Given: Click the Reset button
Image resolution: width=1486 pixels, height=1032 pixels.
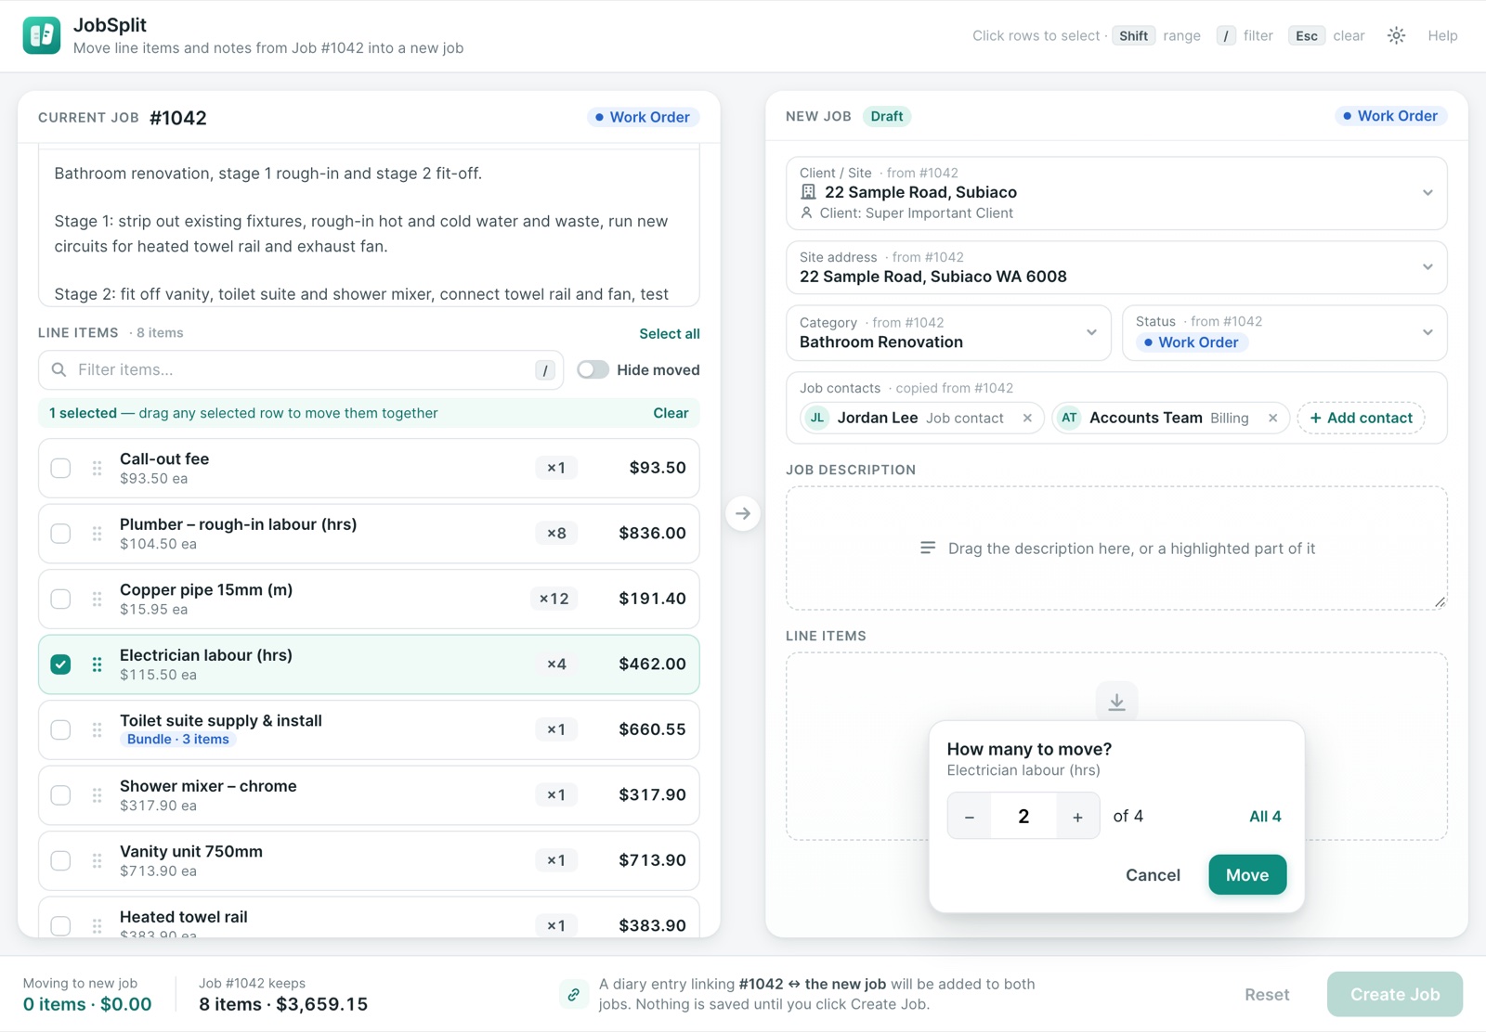Looking at the screenshot, I should [x=1267, y=995].
